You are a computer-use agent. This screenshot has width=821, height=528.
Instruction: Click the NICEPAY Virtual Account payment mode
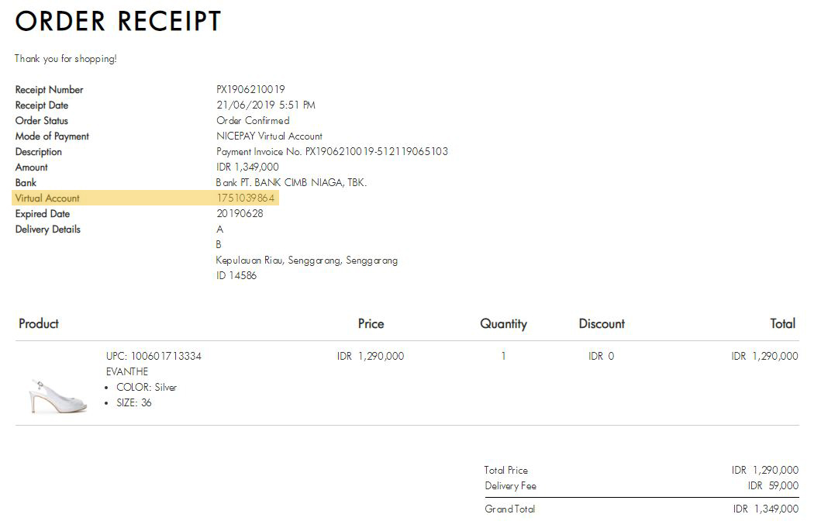tap(270, 136)
